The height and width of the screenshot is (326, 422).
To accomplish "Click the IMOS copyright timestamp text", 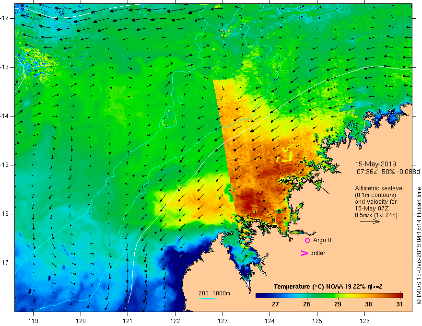I will click(419, 246).
